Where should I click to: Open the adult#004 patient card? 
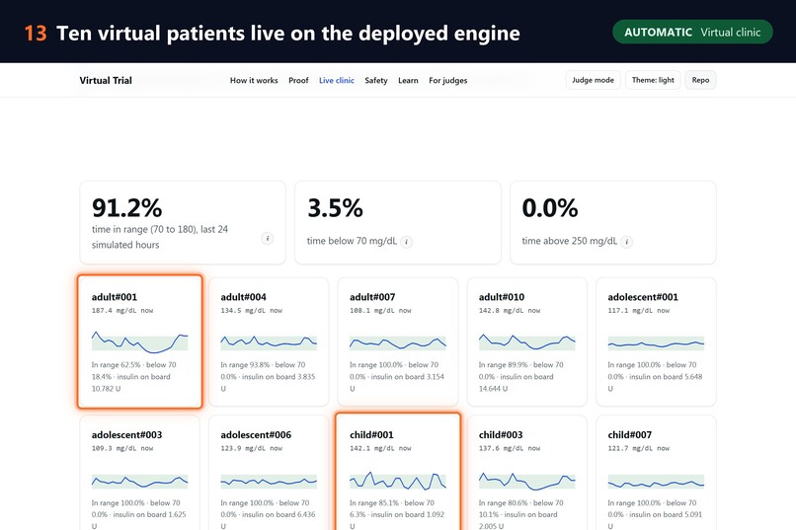[x=269, y=341]
